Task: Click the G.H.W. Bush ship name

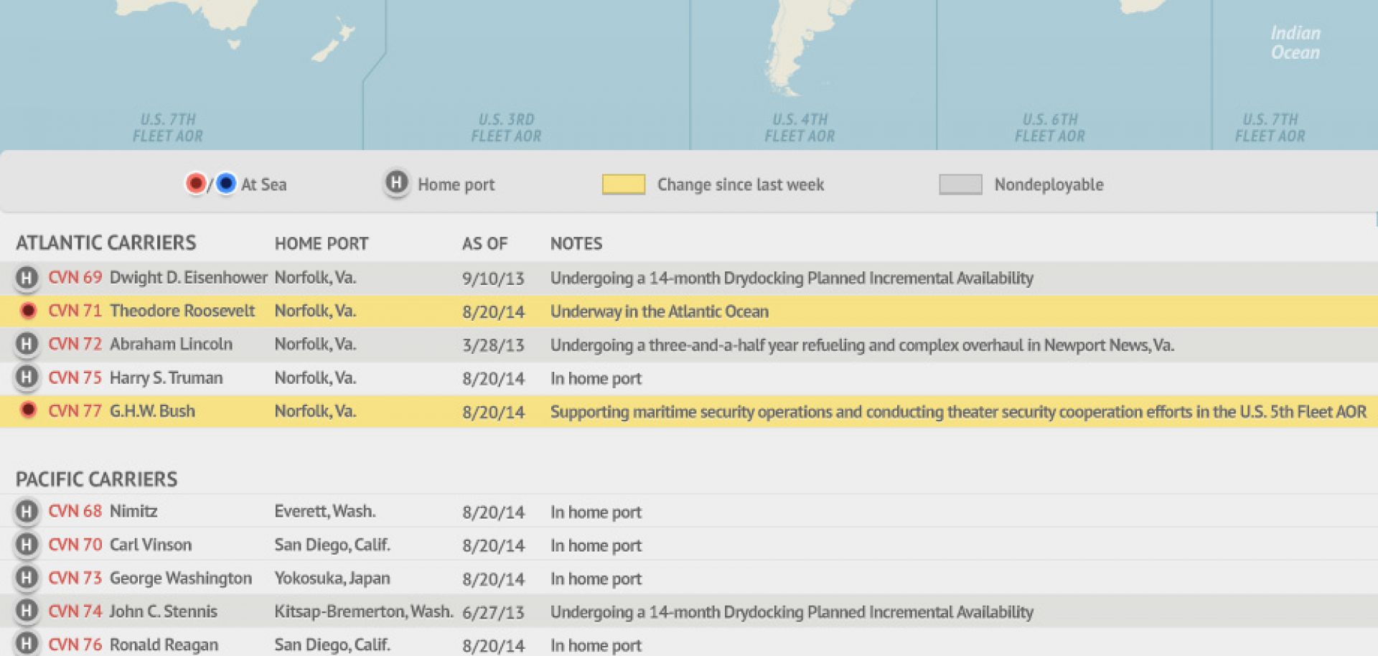Action: coord(152,411)
